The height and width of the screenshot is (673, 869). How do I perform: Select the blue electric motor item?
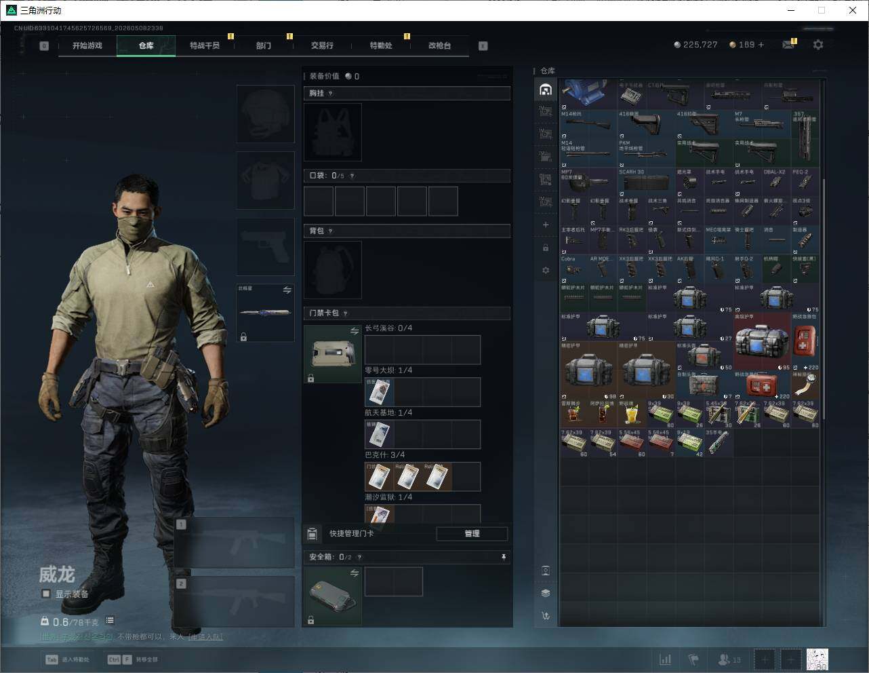pos(589,94)
